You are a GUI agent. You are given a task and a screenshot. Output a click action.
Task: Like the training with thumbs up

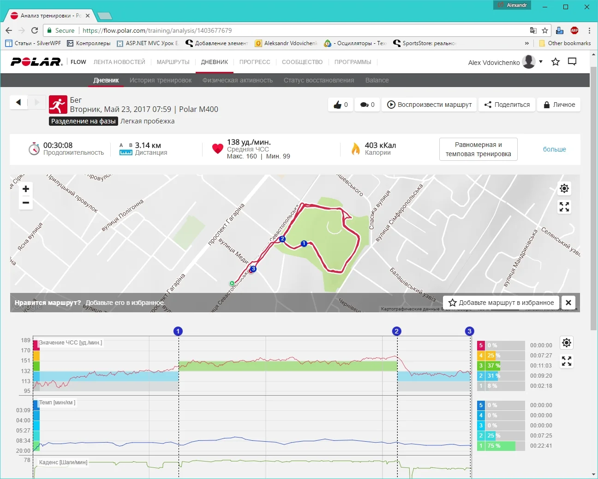pyautogui.click(x=341, y=105)
